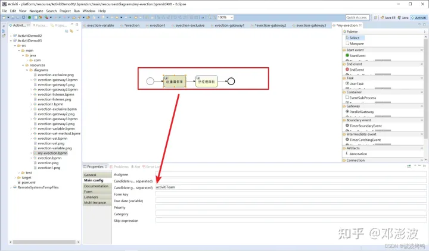This screenshot has width=429, height=251.
Task: Select the StartEvent palette tool
Action: point(357,56)
